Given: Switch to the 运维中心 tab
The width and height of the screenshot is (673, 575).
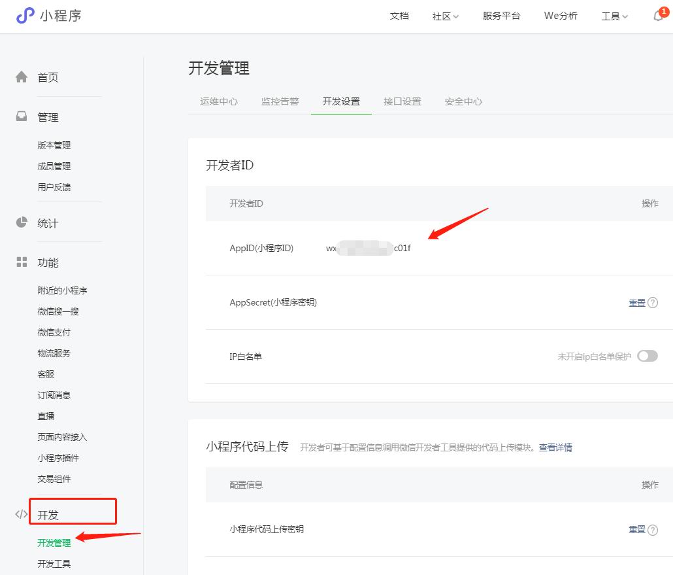Looking at the screenshot, I should coord(219,101).
